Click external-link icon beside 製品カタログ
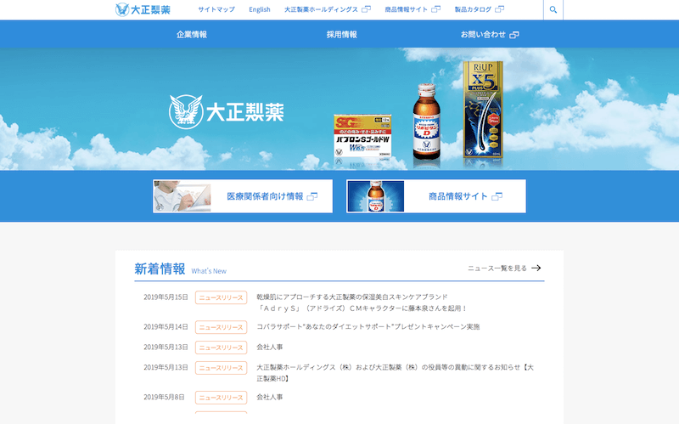 [500, 9]
